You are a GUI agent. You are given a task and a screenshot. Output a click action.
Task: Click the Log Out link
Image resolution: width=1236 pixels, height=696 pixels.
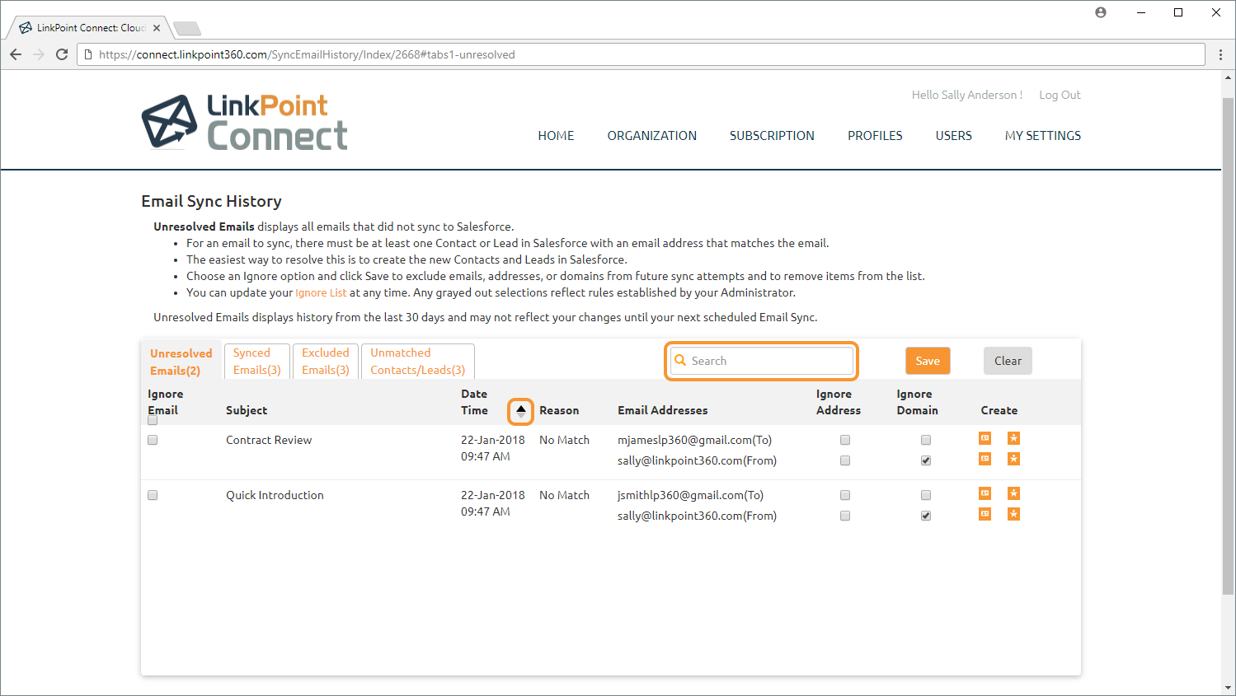point(1060,95)
